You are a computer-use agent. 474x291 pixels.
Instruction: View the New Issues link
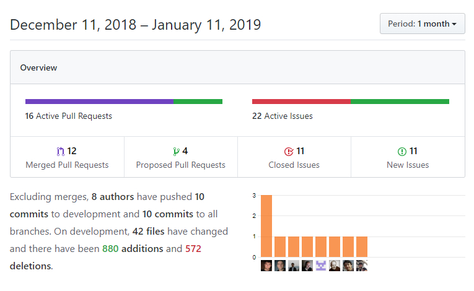point(407,165)
